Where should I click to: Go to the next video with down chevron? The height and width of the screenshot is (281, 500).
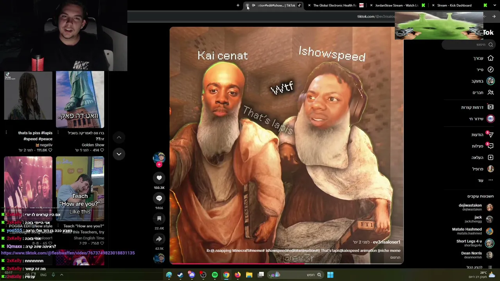[x=119, y=154]
